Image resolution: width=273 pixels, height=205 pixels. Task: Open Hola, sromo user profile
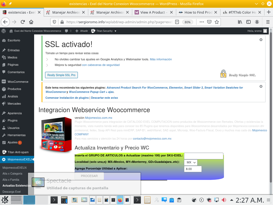coord(257,31)
